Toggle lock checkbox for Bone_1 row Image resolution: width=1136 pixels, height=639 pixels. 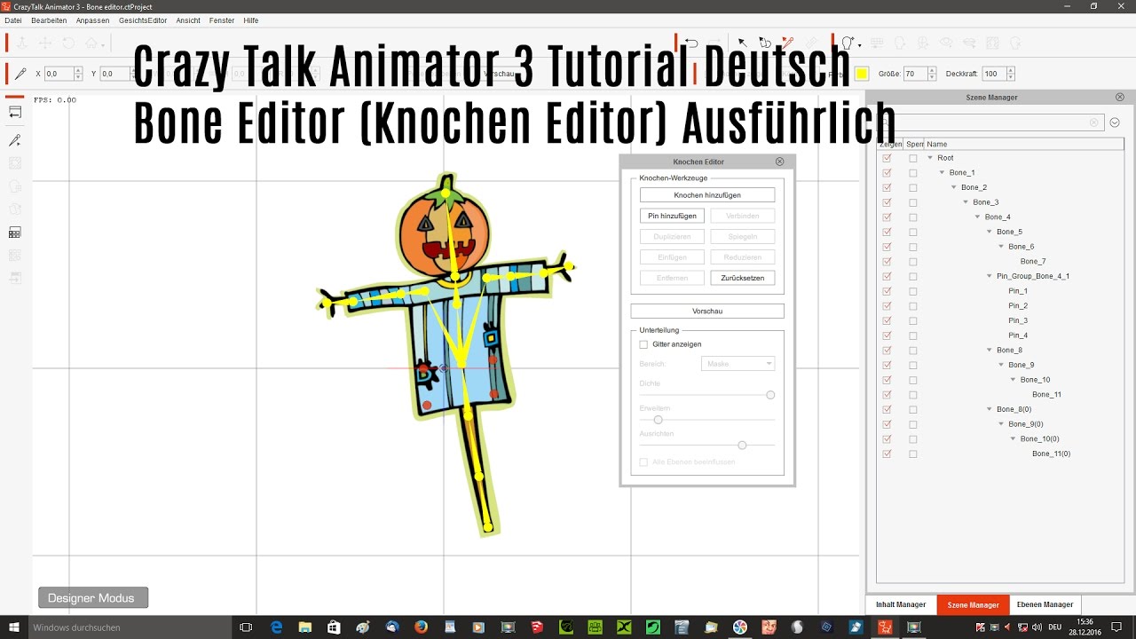[x=913, y=172]
